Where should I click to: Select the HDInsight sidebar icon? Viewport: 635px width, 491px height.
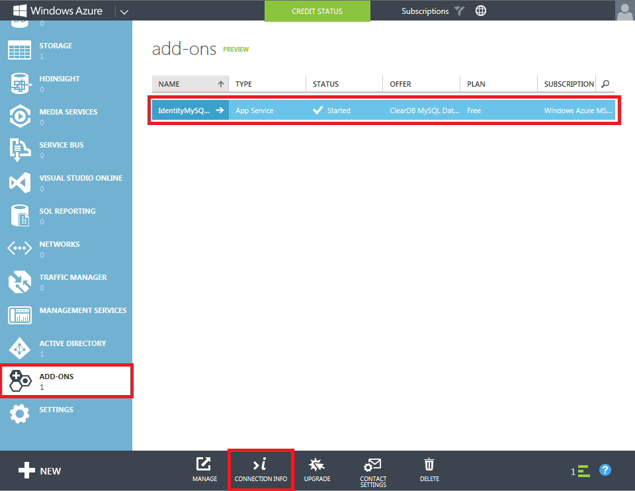(x=19, y=83)
